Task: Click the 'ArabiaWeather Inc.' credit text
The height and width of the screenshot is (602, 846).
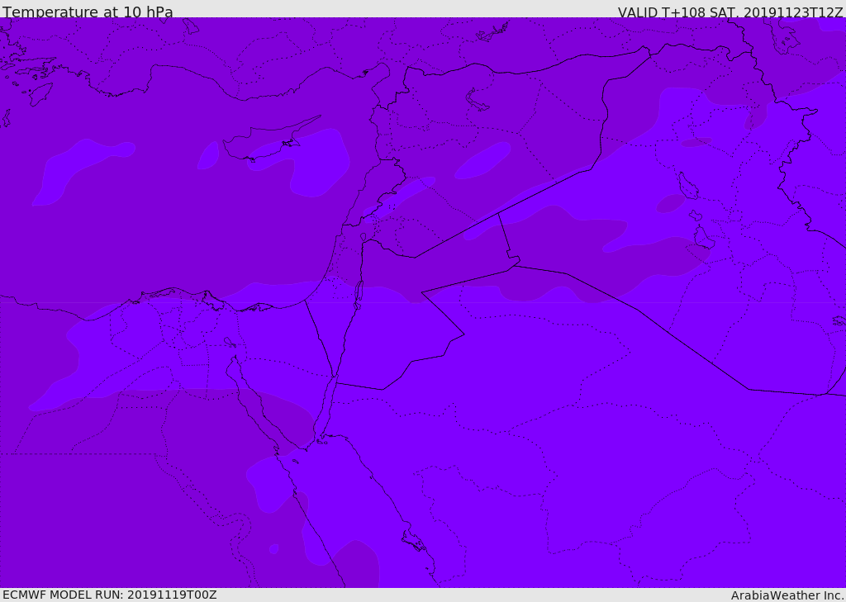Action: click(x=787, y=595)
